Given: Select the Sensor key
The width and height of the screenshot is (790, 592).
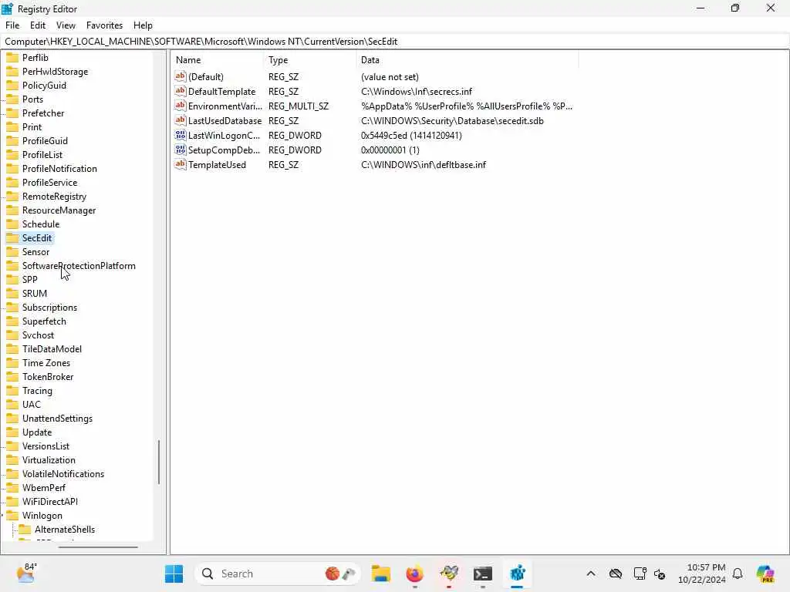Looking at the screenshot, I should pos(35,252).
